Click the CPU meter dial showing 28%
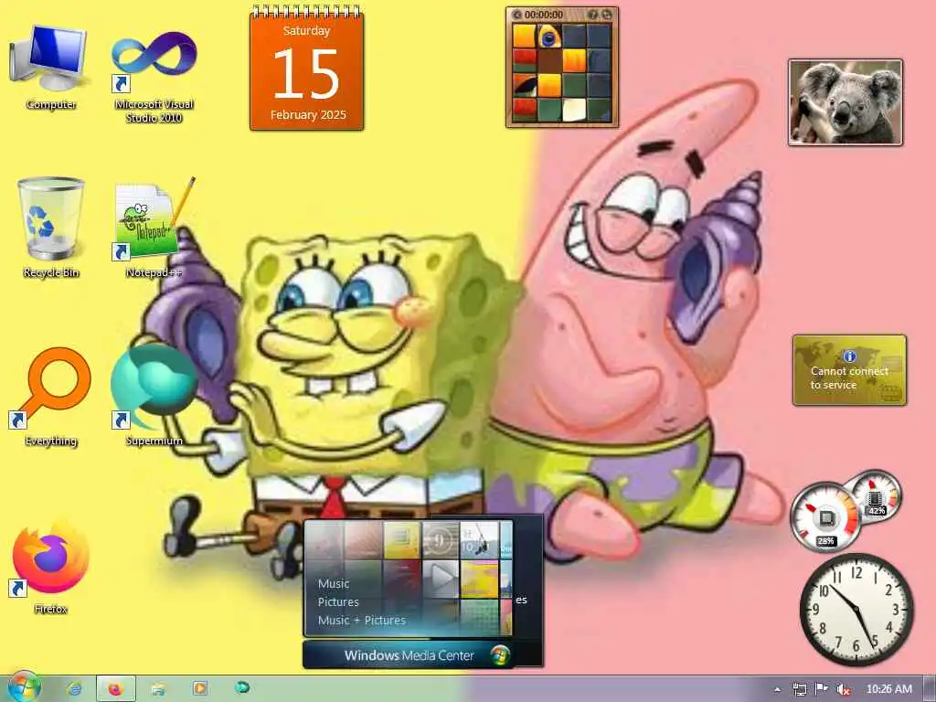Image resolution: width=936 pixels, height=702 pixels. (x=824, y=516)
